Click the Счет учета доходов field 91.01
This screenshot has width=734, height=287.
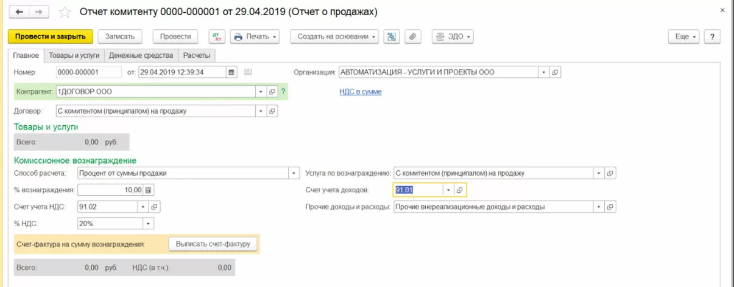(x=418, y=190)
